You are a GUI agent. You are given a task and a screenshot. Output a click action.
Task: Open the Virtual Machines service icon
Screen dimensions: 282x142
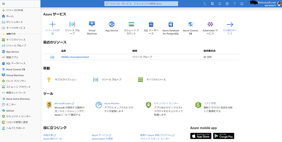[x=92, y=24]
